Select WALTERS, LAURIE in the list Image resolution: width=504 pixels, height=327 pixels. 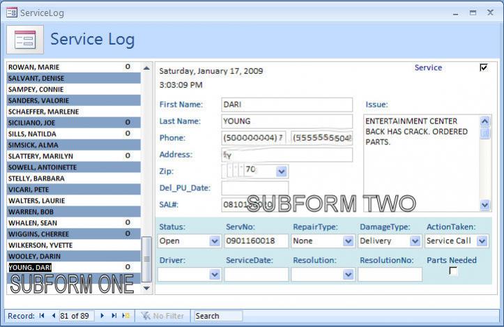tap(74, 201)
